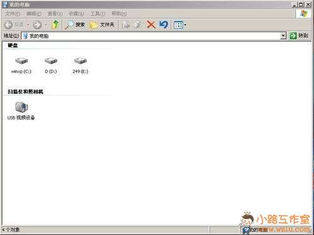Expand the address bar dropdown arrow
Screen dimensions: 314x235
283,36
